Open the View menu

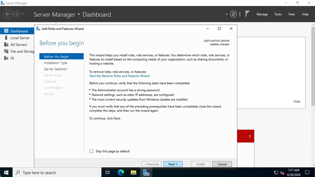(x=292, y=14)
